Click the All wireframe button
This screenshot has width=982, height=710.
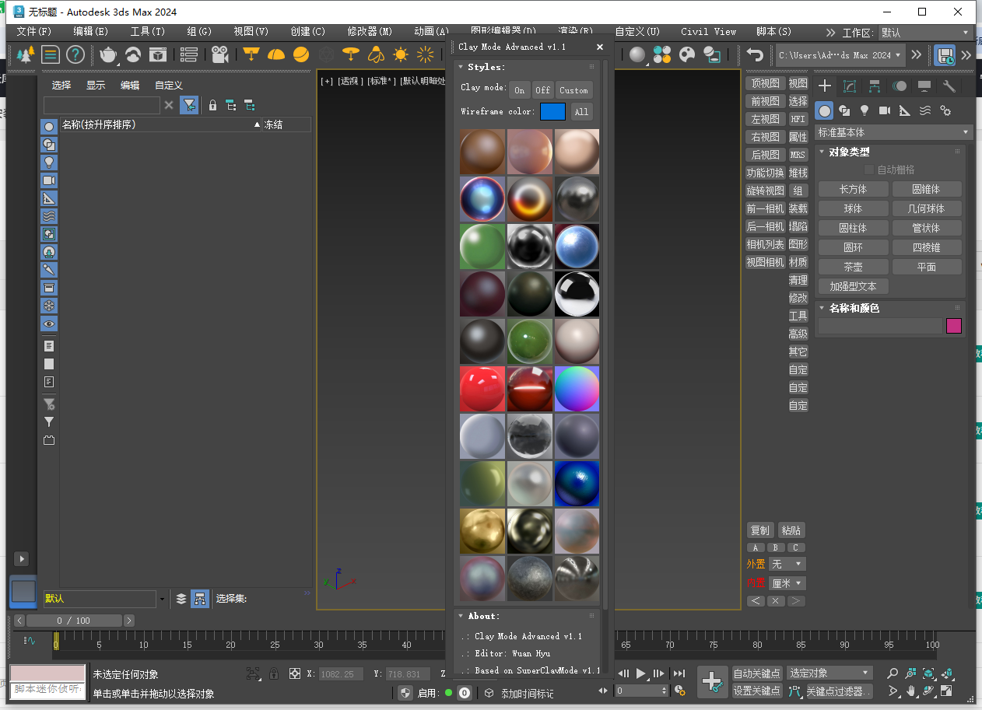(x=581, y=111)
